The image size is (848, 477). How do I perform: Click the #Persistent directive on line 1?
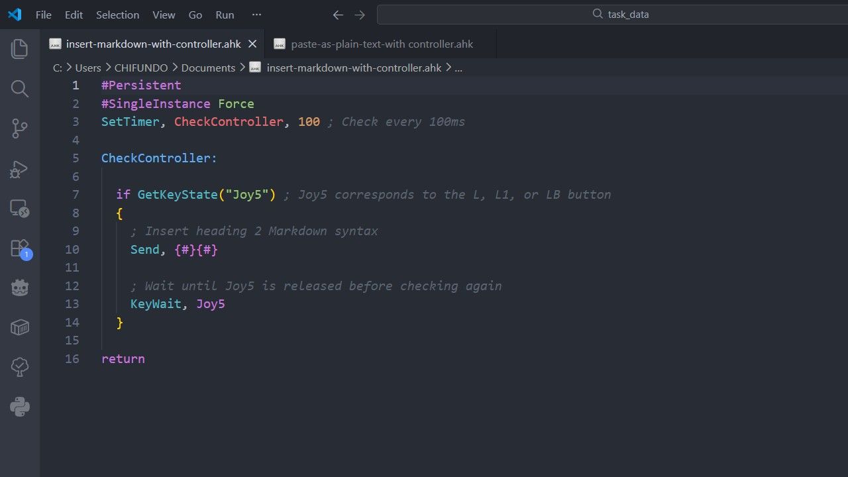141,85
